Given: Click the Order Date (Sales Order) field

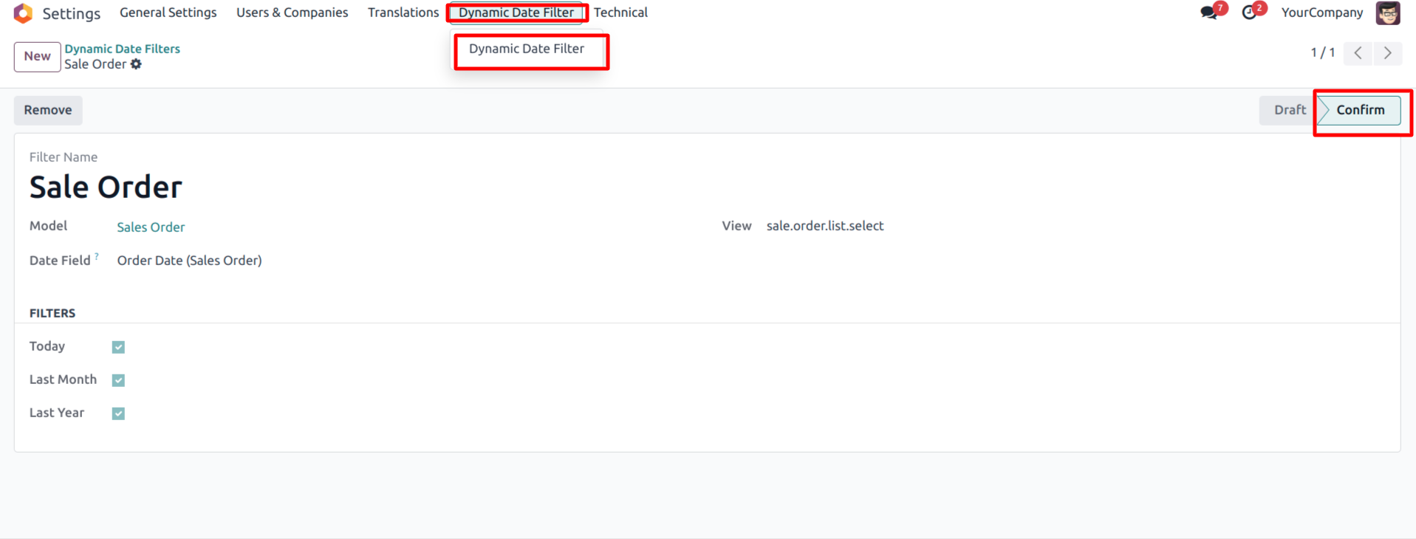Looking at the screenshot, I should click(x=189, y=261).
